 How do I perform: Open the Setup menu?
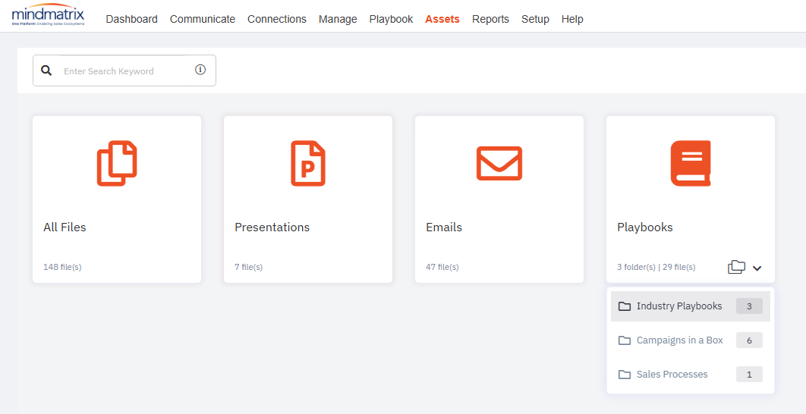pyautogui.click(x=535, y=19)
